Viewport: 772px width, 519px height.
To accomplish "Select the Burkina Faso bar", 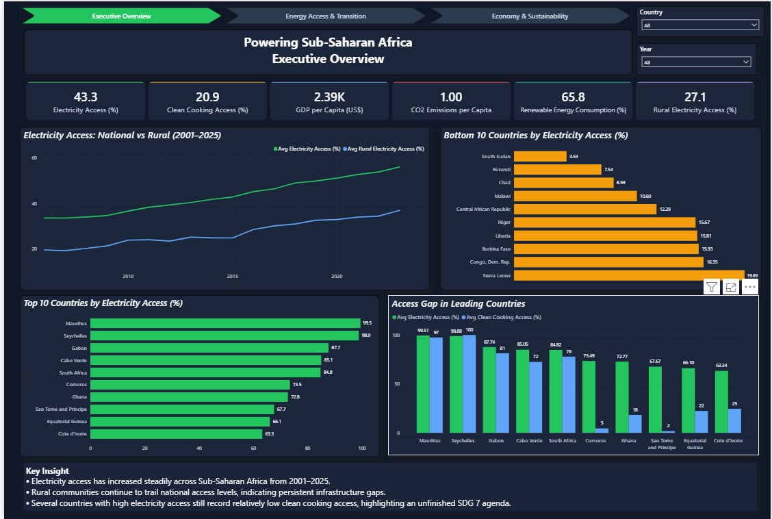I will click(x=606, y=249).
